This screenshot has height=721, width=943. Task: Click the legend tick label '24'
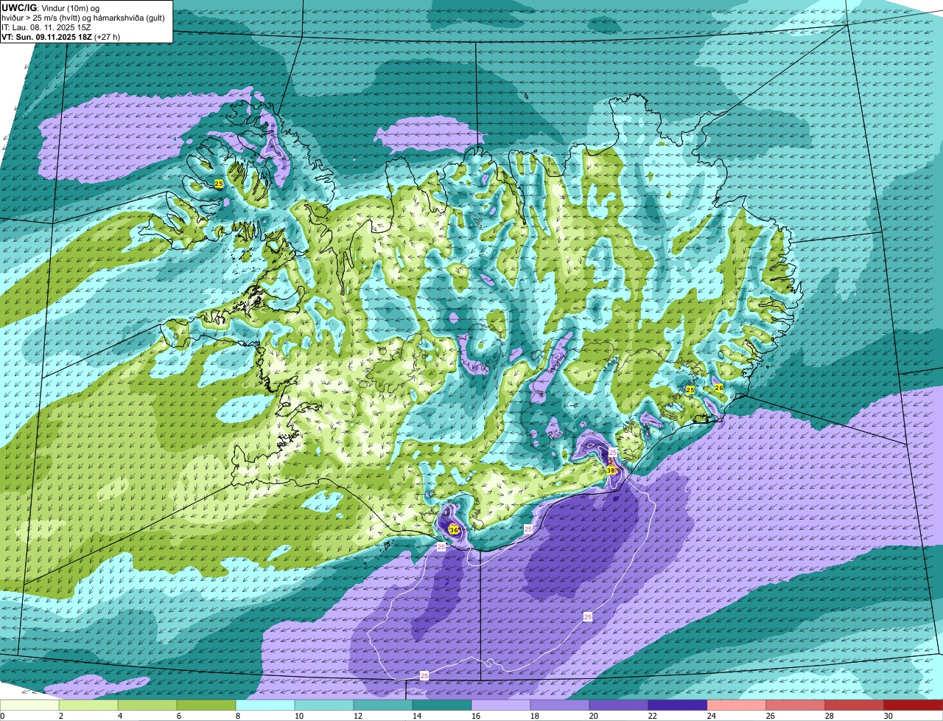click(711, 716)
